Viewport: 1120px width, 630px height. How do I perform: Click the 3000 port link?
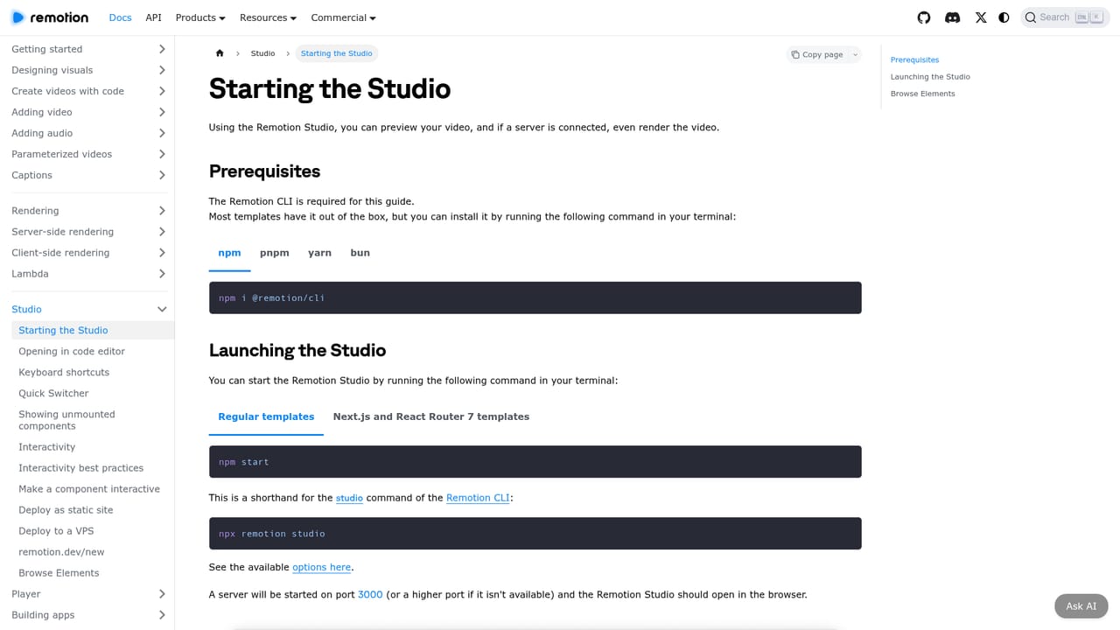[370, 594]
